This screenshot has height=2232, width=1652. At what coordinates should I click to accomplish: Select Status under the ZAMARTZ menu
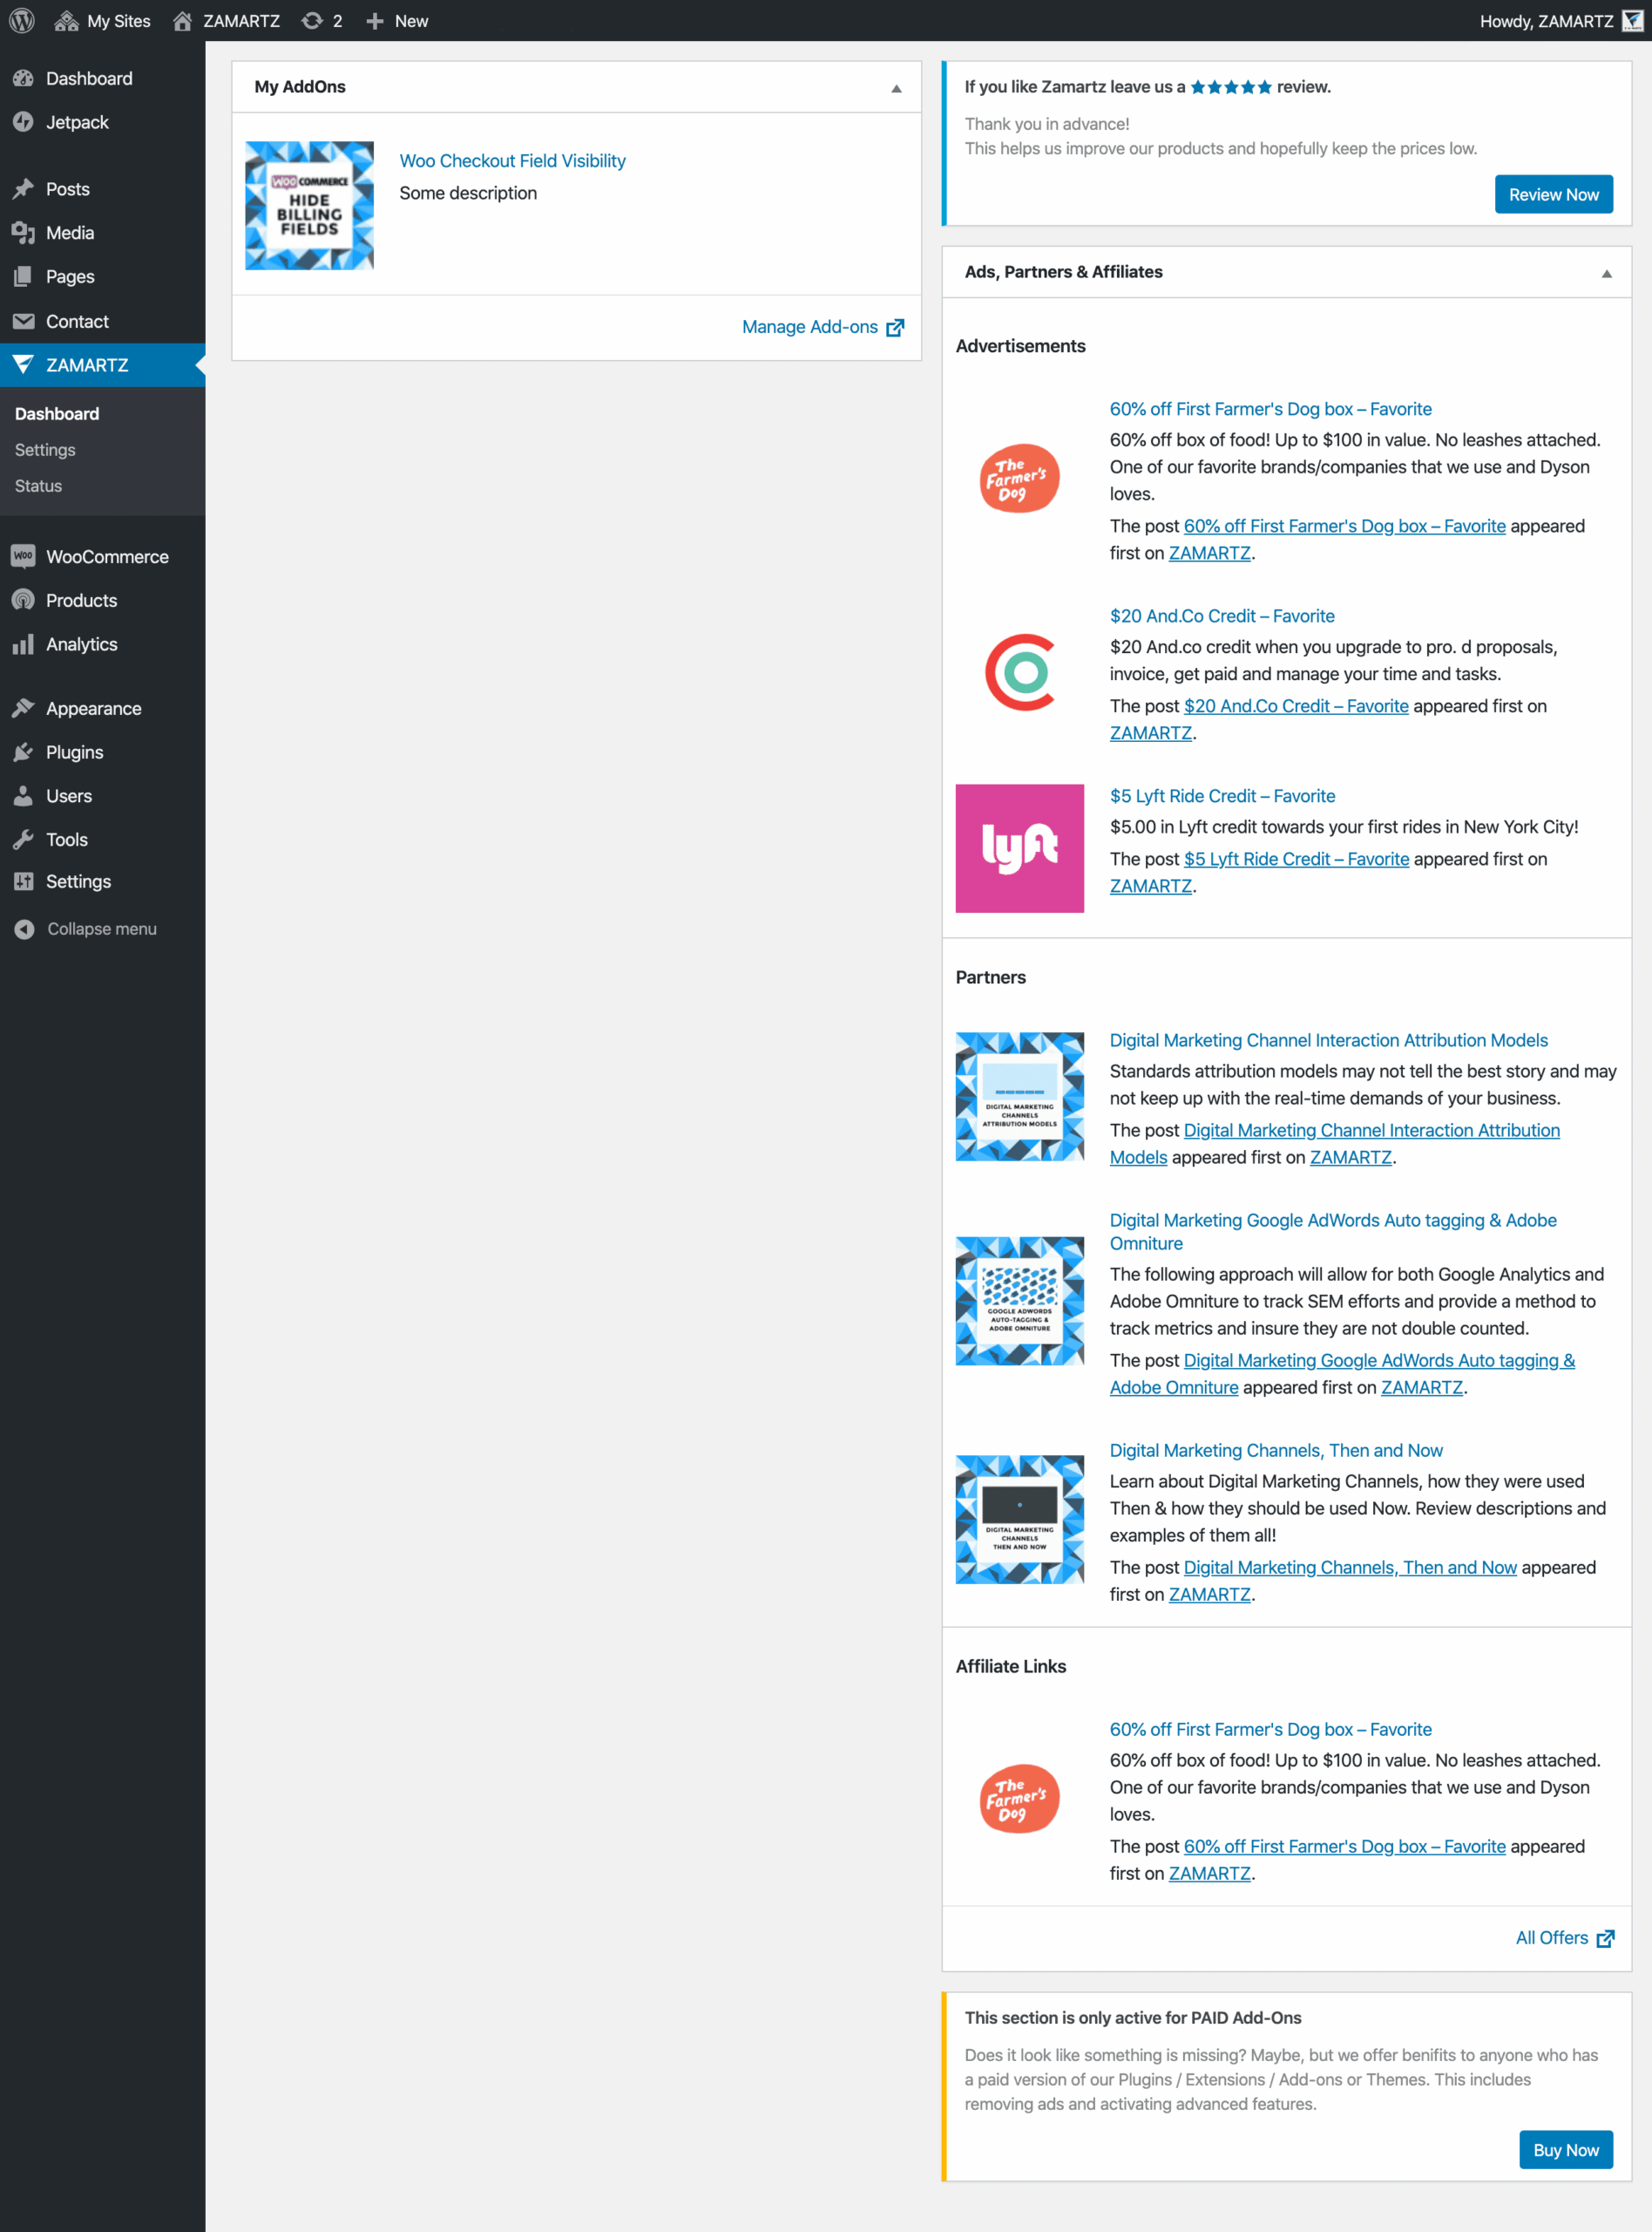[38, 486]
